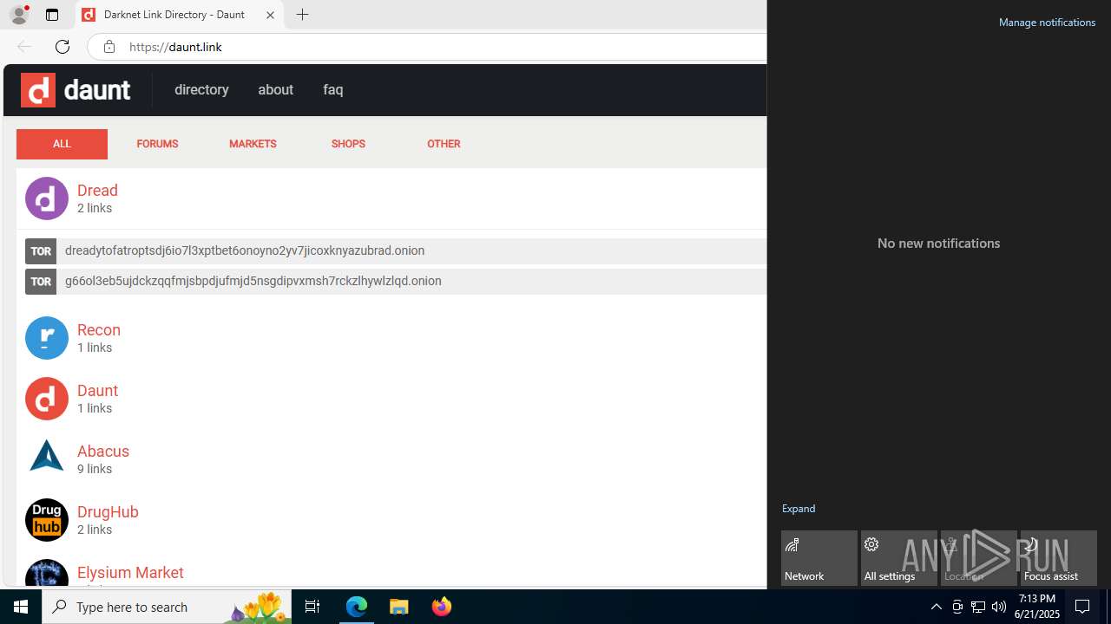The height and width of the screenshot is (624, 1111).
Task: Switch to the SHOPS tab
Action: [x=348, y=144]
